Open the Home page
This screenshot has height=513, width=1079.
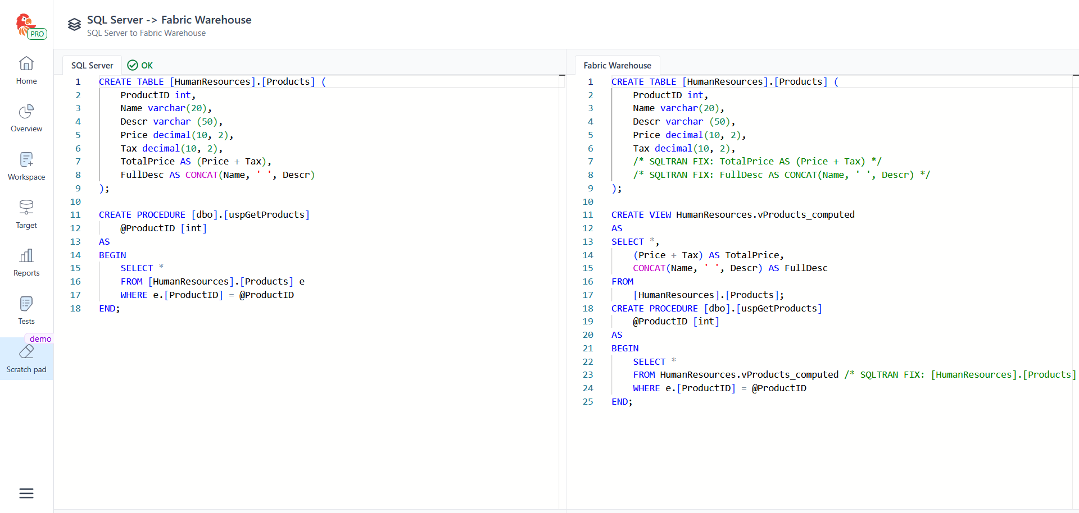pyautogui.click(x=26, y=70)
